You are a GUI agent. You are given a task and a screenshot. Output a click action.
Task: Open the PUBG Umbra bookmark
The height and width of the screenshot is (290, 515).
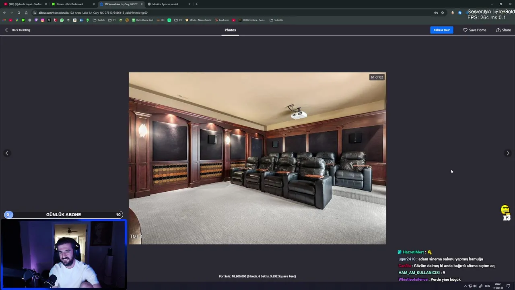tap(251, 20)
